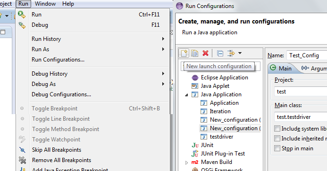Click the Iteration item's J icon
The height and width of the screenshot is (171, 327).
coord(204,111)
